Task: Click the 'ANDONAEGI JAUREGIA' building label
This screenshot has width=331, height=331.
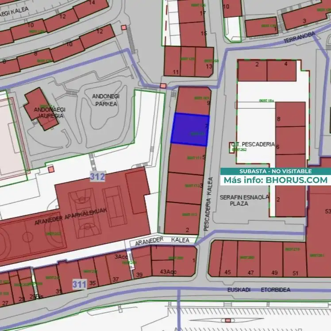Action: click(x=50, y=112)
